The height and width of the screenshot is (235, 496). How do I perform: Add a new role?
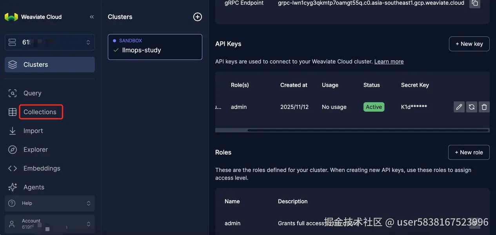469,152
